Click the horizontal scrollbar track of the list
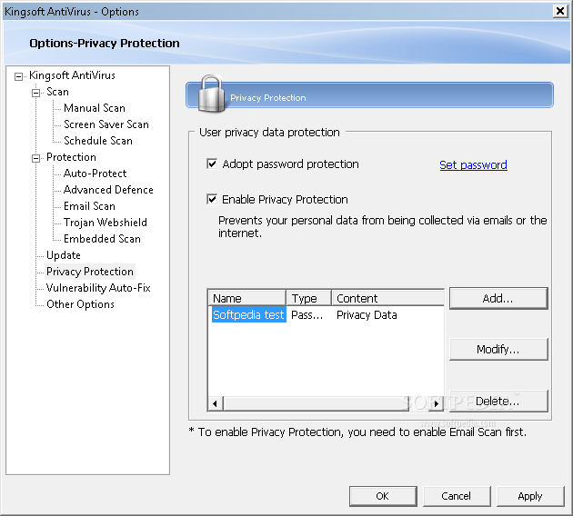Viewport: 573px width, 516px height. click(326, 403)
